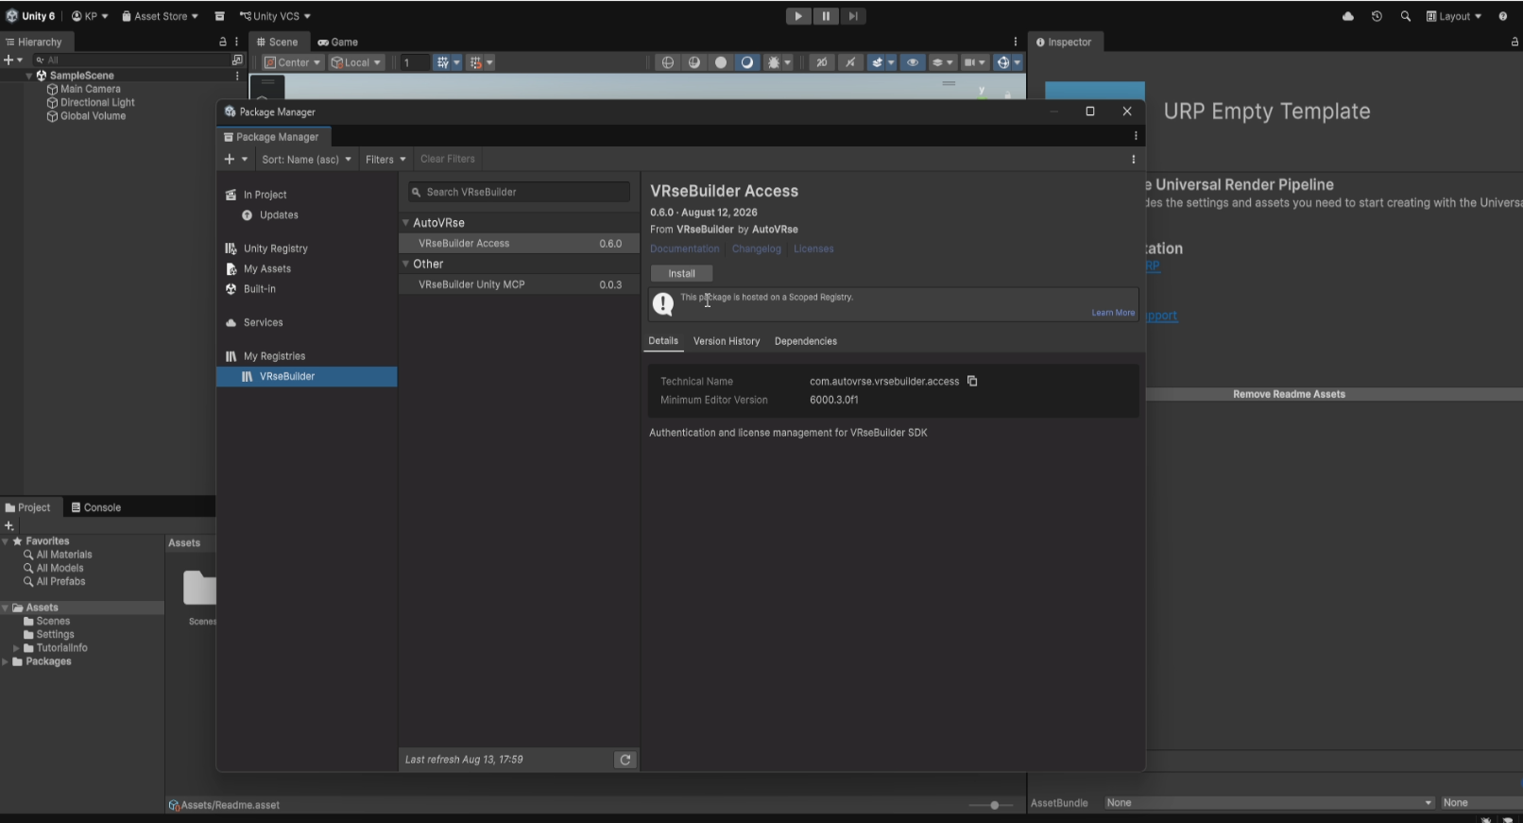Image resolution: width=1523 pixels, height=823 pixels.
Task: Switch to Dependencies tab
Action: click(805, 341)
